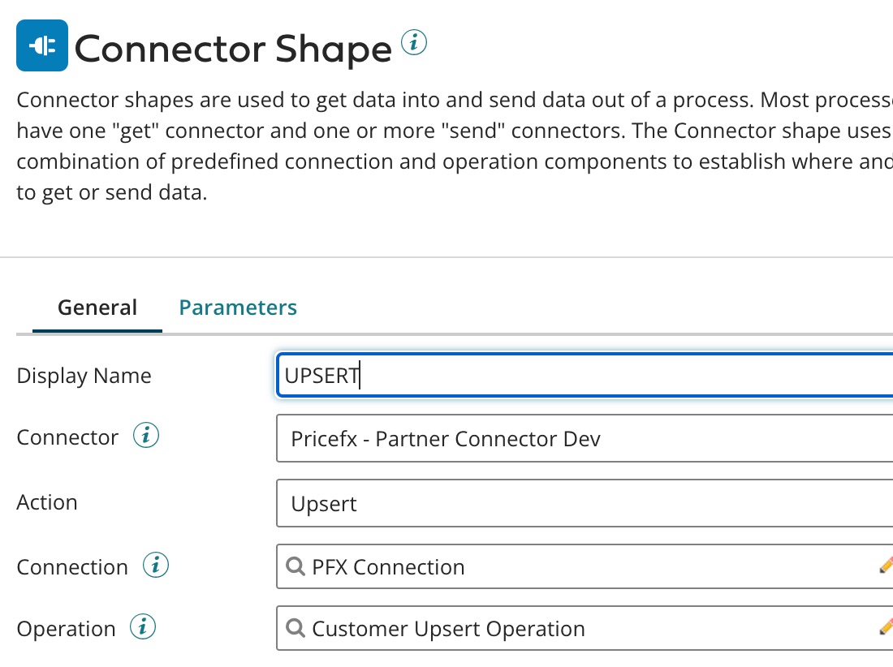Image resolution: width=893 pixels, height=667 pixels.
Task: Switch to the General tab
Action: tap(97, 308)
